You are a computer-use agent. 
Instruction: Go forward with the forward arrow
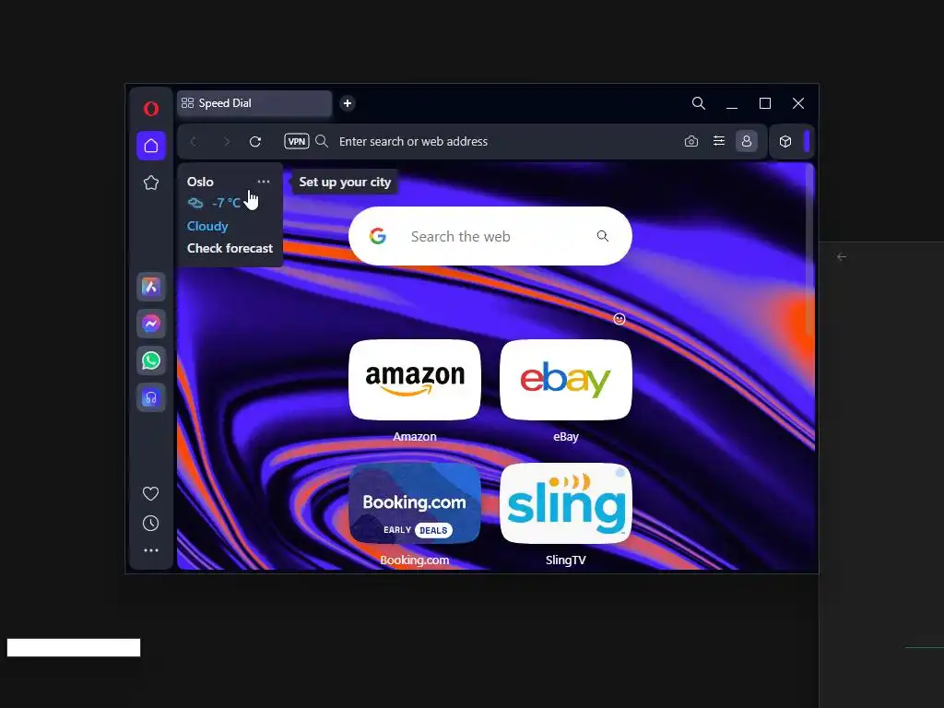click(x=227, y=141)
